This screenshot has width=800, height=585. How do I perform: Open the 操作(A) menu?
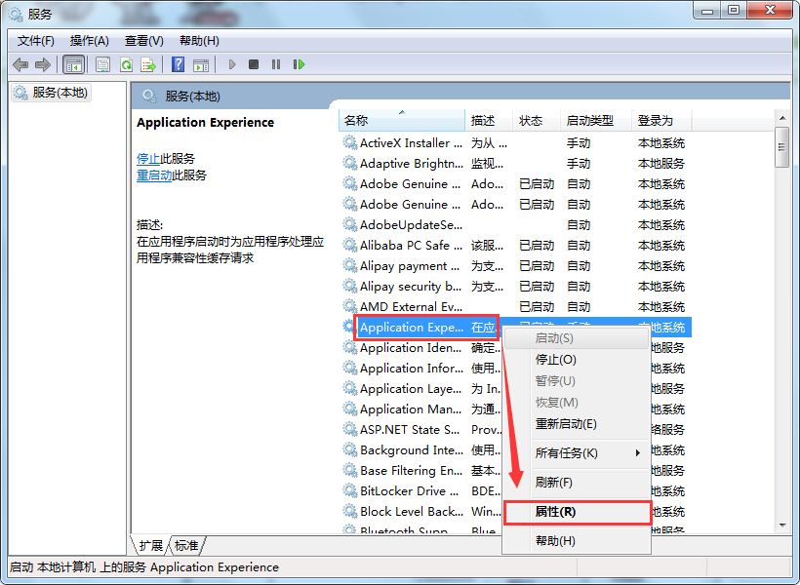[x=89, y=41]
